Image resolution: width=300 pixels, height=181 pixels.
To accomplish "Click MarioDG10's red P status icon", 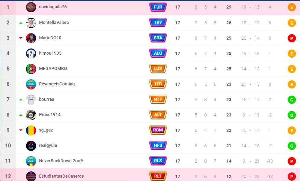I will coord(291,38).
